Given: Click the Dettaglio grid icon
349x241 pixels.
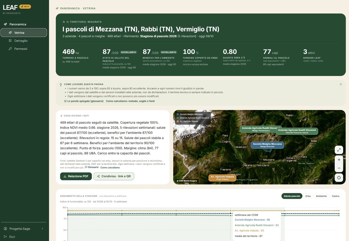Looking at the screenshot, I should [x=10, y=41].
